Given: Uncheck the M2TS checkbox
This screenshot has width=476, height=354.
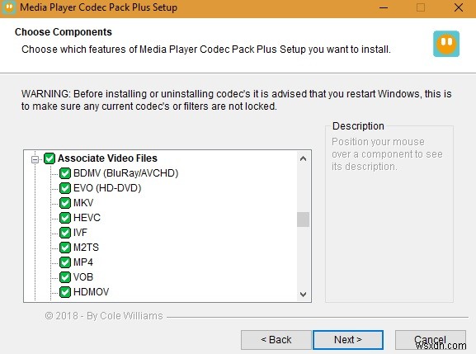Looking at the screenshot, I should coord(65,248).
